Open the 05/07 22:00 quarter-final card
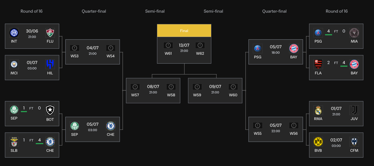The height and width of the screenshot is (166, 374). point(276,129)
